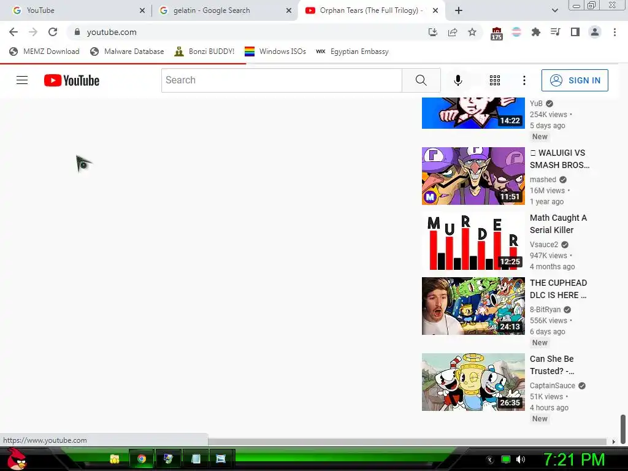Open the notepad taskbar icon
628x471 pixels.
[196, 459]
